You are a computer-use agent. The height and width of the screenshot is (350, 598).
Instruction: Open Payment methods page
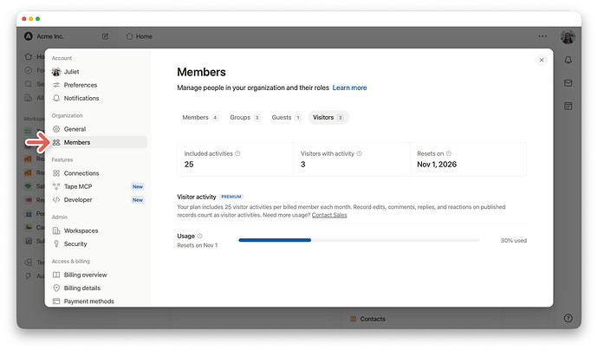(99, 301)
